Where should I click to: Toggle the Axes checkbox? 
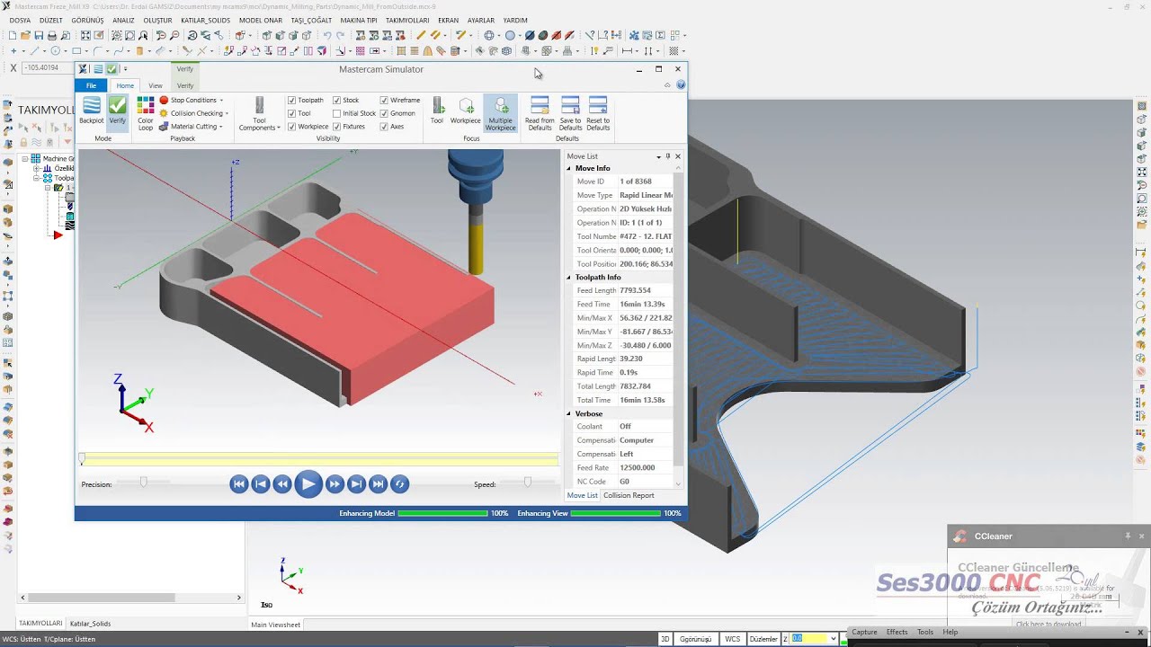(x=384, y=127)
